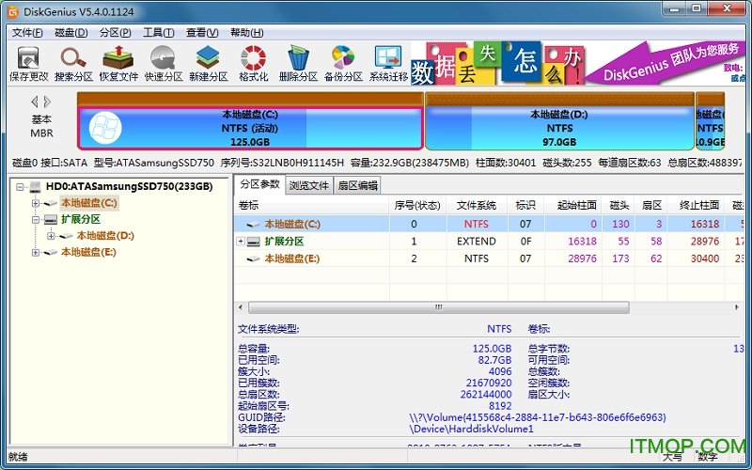This screenshot has height=470, width=752.
Task: Select 本地磁盘(D:) in the disk tree
Action: point(105,236)
